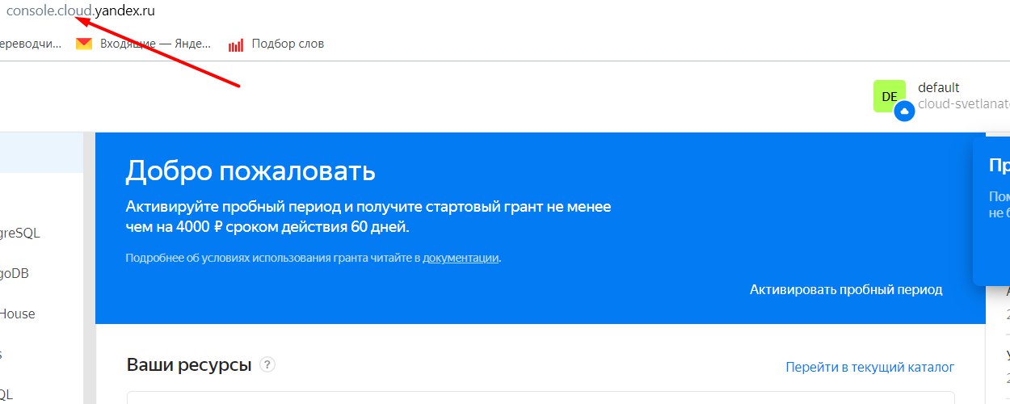This screenshot has height=404, width=1010.
Task: Click Активировать пробный период button
Action: coord(846,289)
